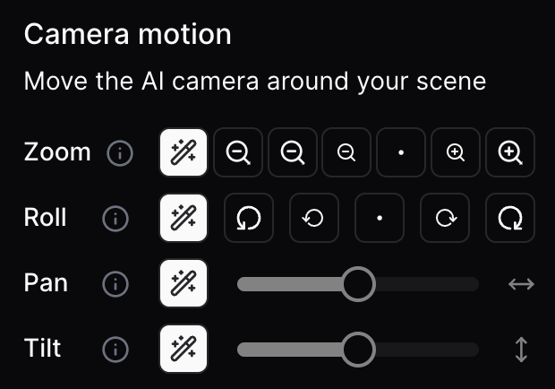Image resolution: width=555 pixels, height=389 pixels.
Task: Select strong clockwise roll
Action: [x=510, y=218]
